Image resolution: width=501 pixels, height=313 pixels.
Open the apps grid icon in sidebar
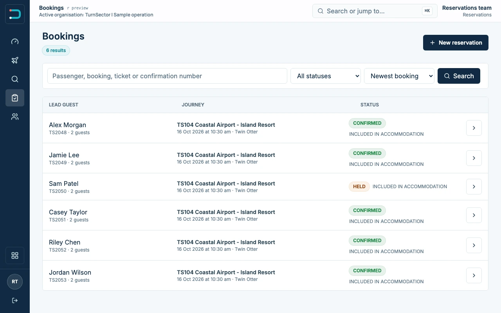pyautogui.click(x=15, y=255)
